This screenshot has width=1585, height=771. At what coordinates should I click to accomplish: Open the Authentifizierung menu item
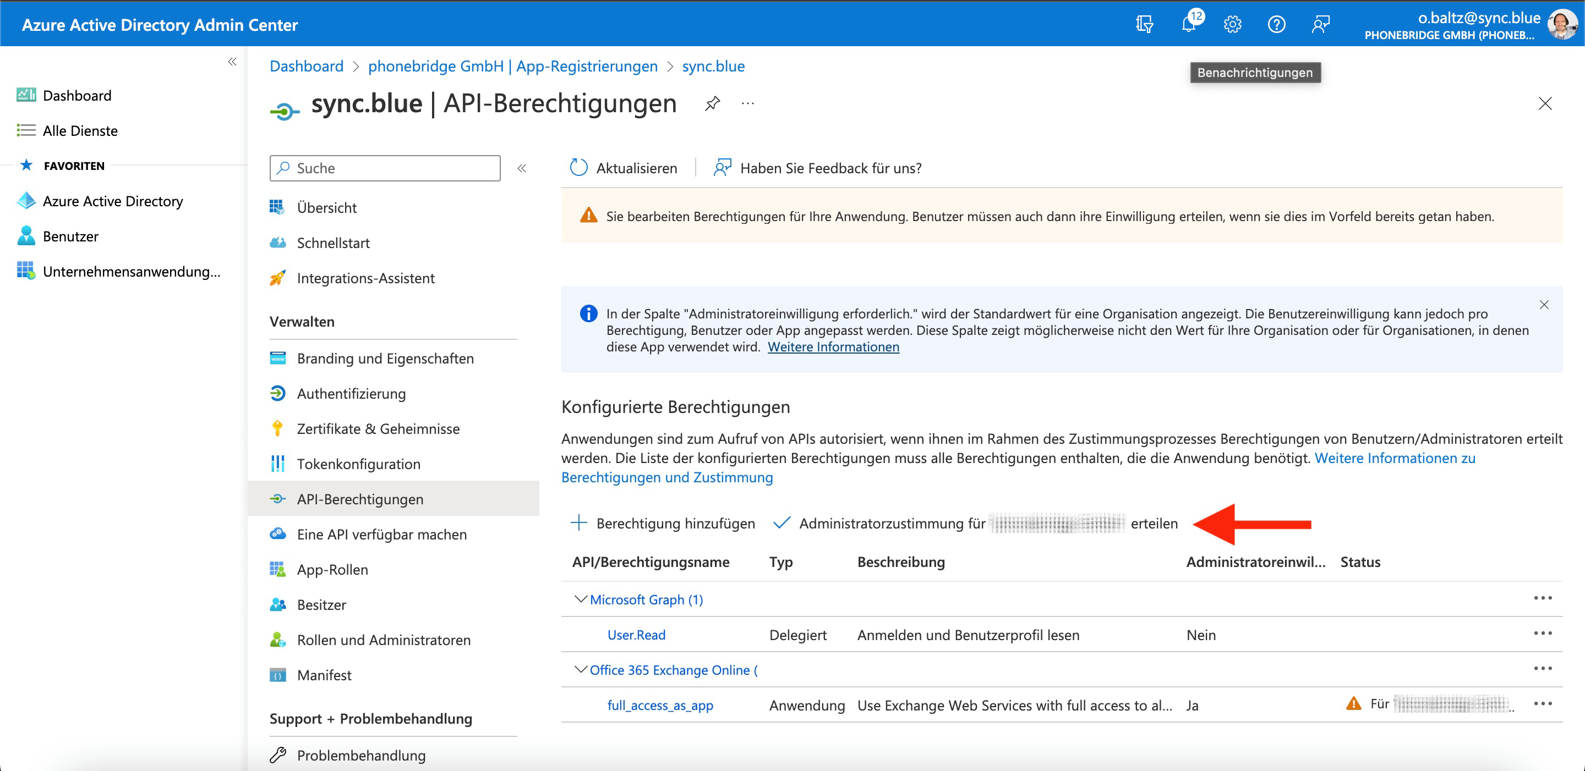pyautogui.click(x=351, y=394)
